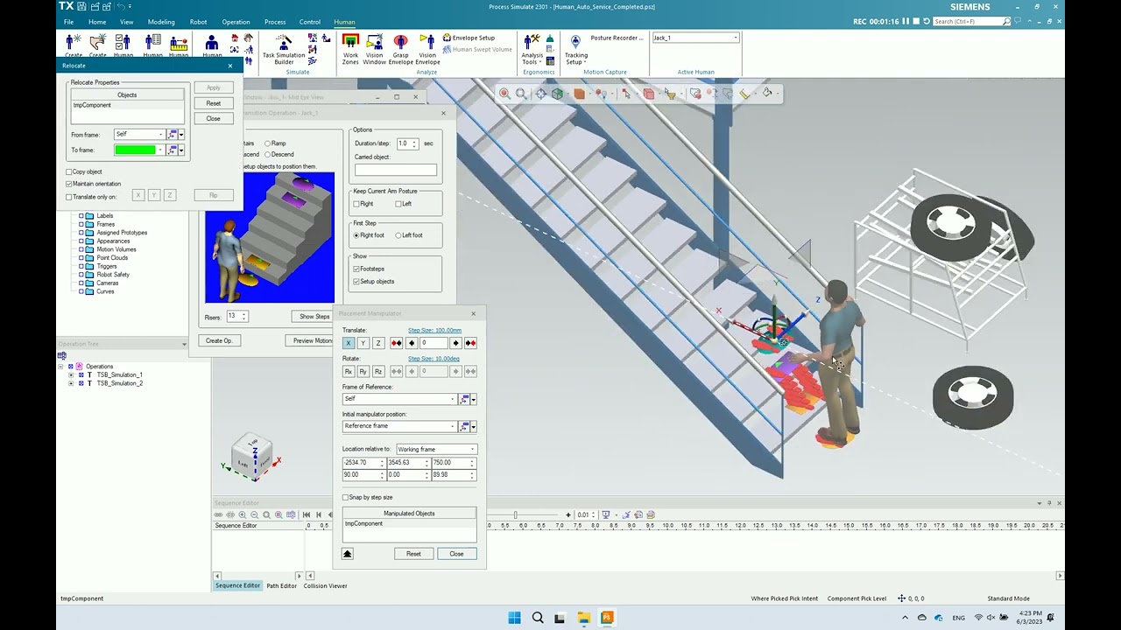Click frame picker icon next to To frame
1121x630 pixels.
[x=173, y=150]
